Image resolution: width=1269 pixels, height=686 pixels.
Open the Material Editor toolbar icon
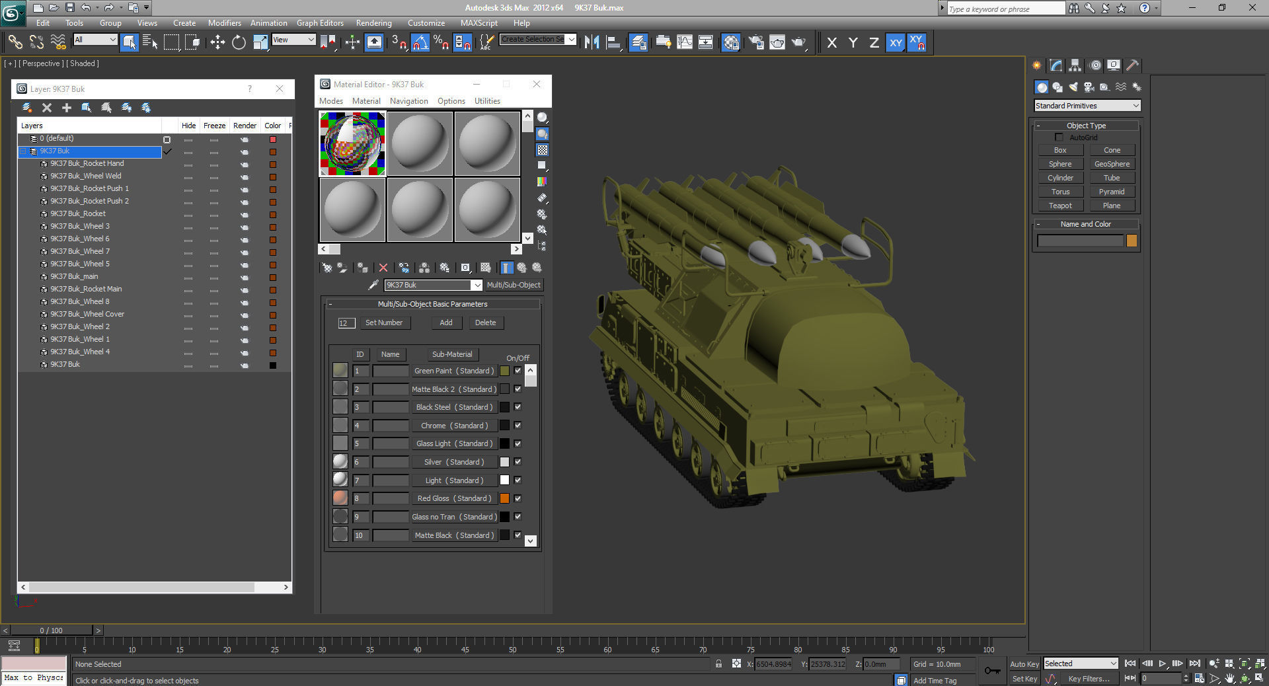(731, 42)
